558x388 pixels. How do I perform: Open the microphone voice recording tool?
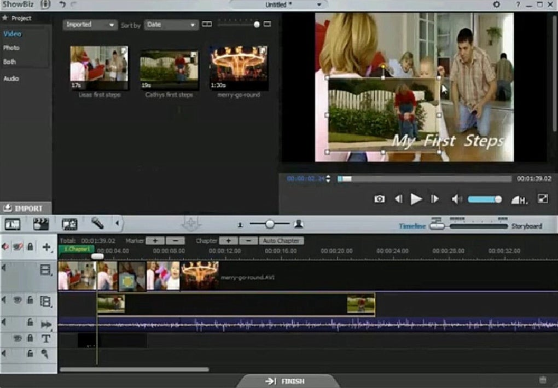(97, 223)
